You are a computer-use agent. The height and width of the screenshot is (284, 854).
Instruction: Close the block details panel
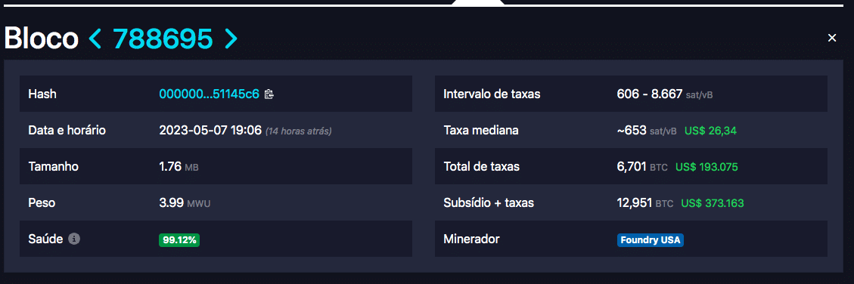click(x=831, y=38)
